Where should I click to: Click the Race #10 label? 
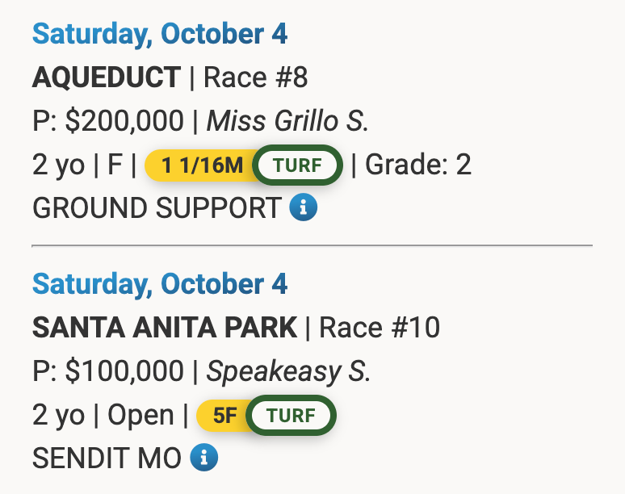(379, 329)
